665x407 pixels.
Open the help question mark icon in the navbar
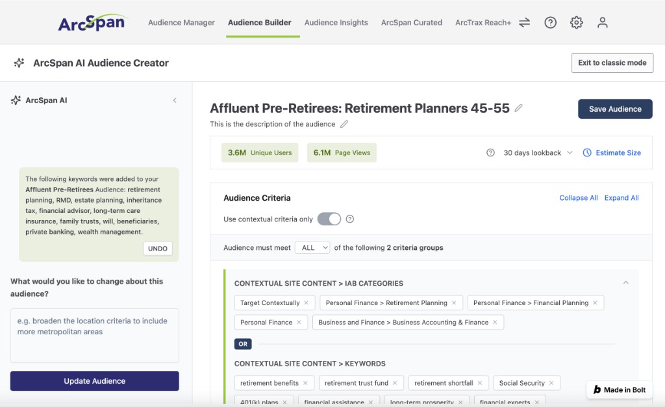pos(550,22)
